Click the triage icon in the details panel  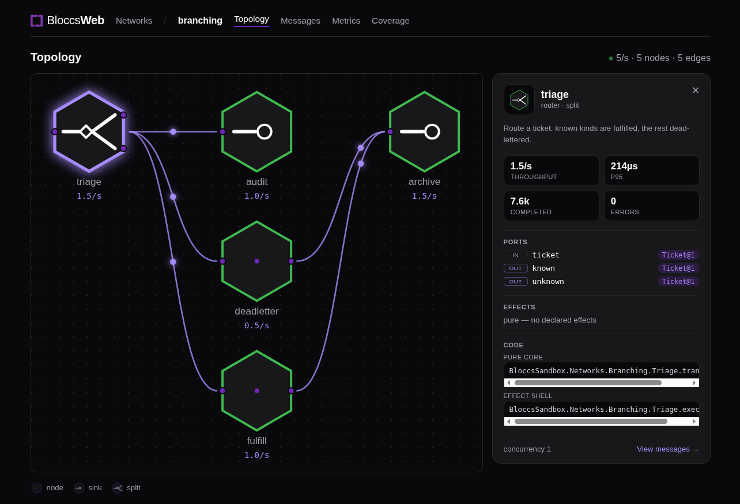[x=519, y=100]
